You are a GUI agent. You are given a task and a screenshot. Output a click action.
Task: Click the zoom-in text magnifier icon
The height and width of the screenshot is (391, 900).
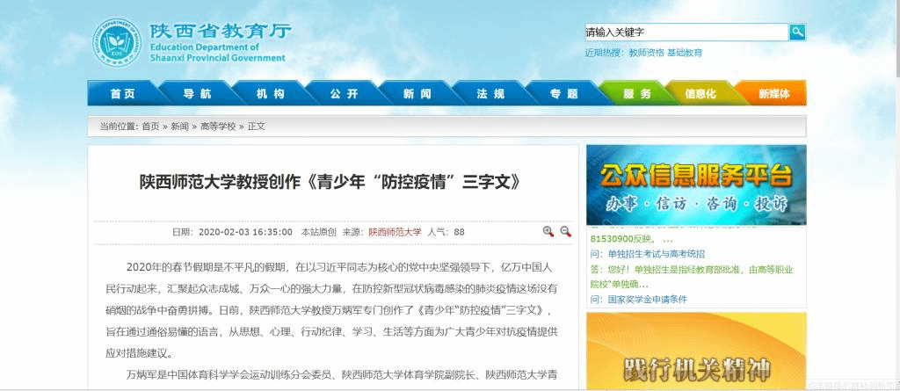(x=548, y=231)
